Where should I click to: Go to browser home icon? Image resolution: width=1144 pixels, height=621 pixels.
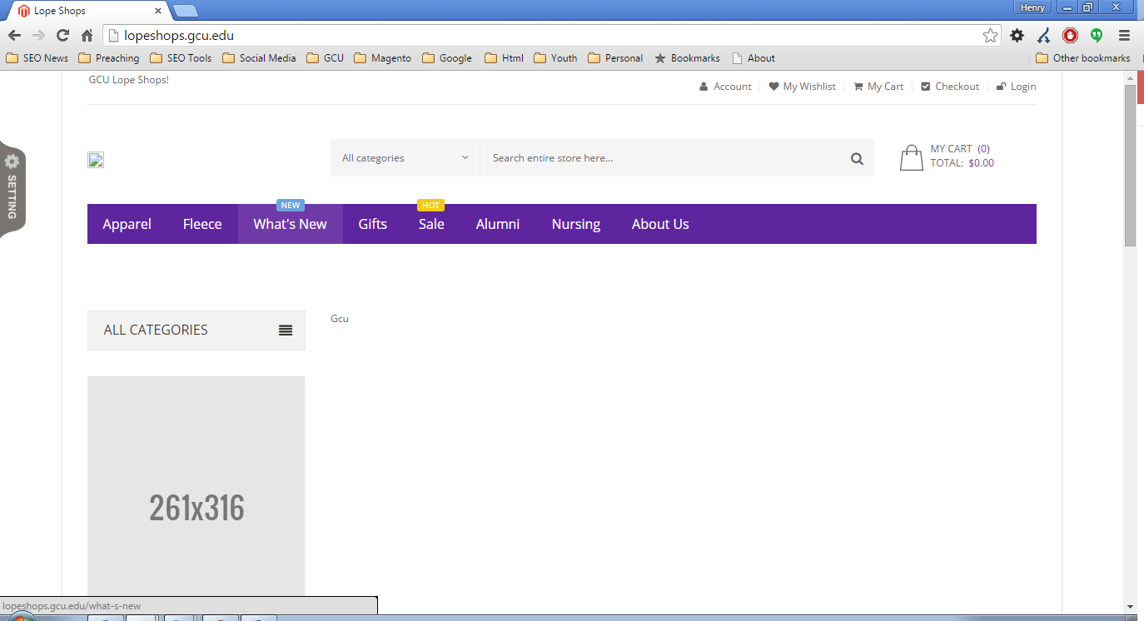pos(87,35)
